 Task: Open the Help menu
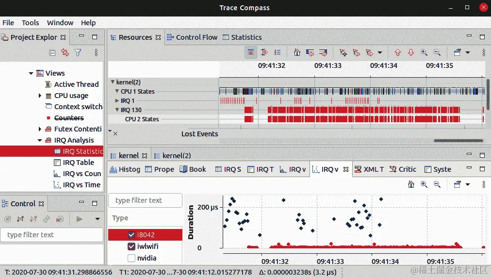pos(88,22)
